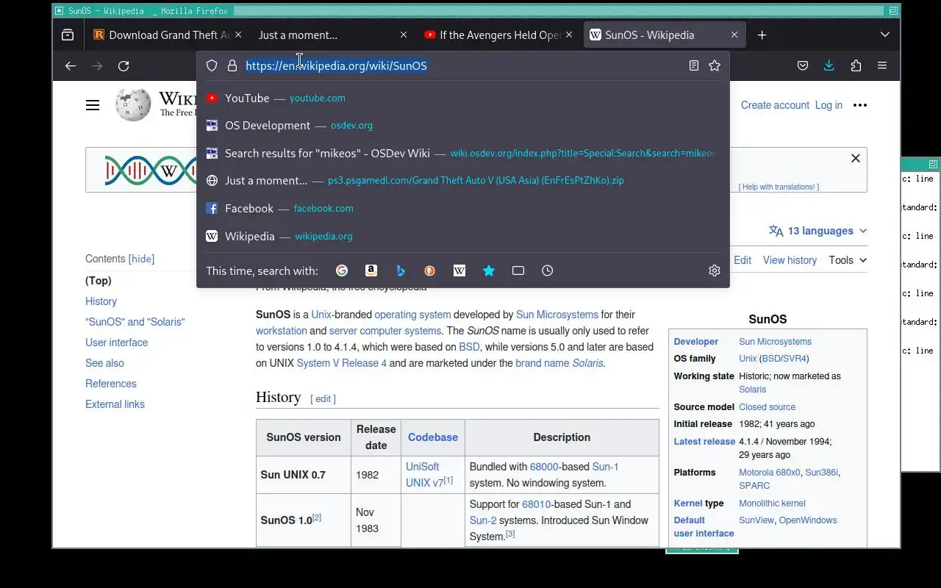
Task: Jump to See also section
Action: coord(104,363)
